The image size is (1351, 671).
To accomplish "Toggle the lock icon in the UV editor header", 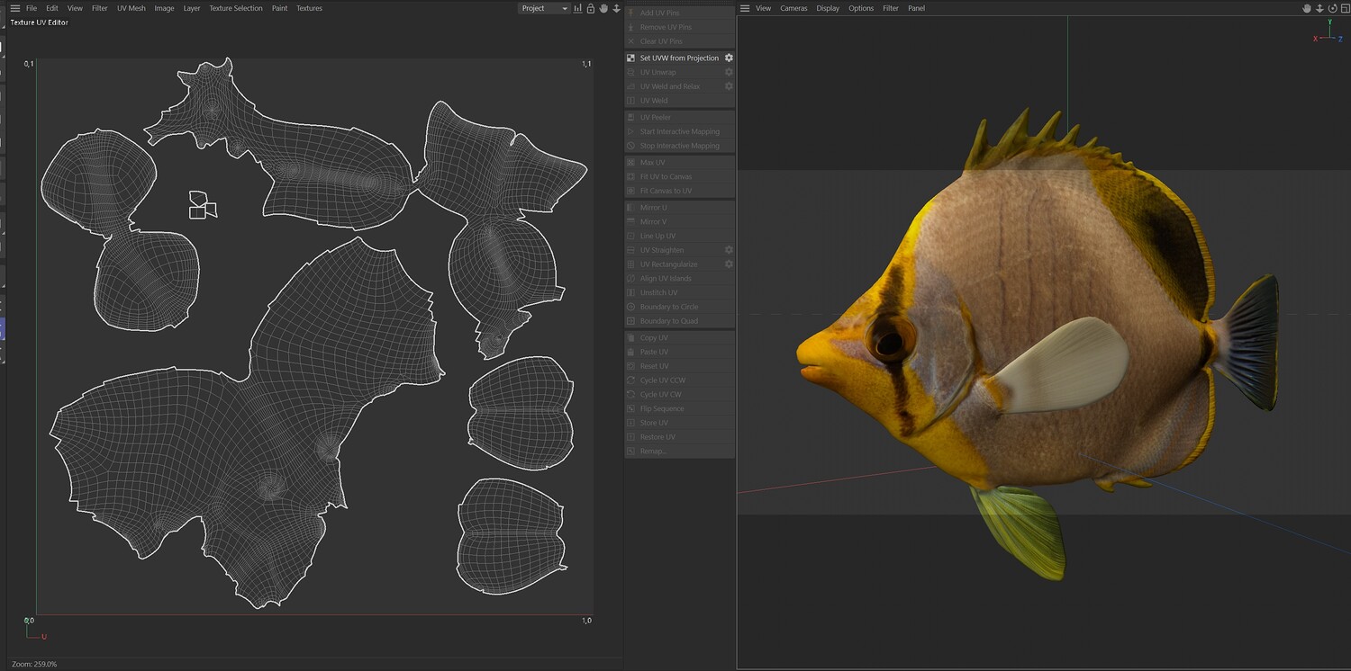I will tap(591, 8).
